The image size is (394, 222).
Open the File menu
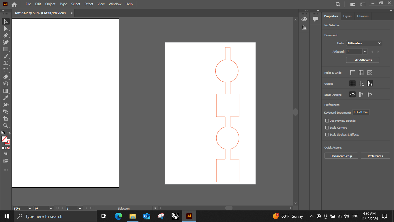(28, 4)
